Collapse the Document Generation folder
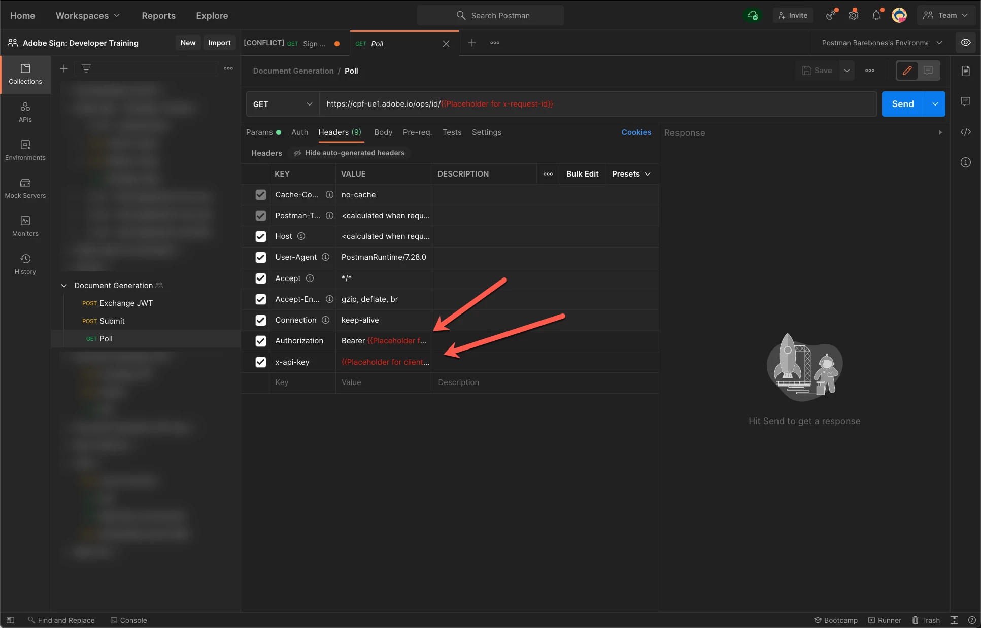 (x=64, y=286)
